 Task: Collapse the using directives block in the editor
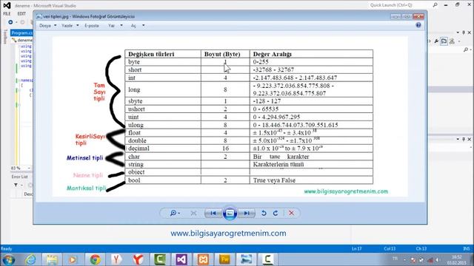click(19, 47)
